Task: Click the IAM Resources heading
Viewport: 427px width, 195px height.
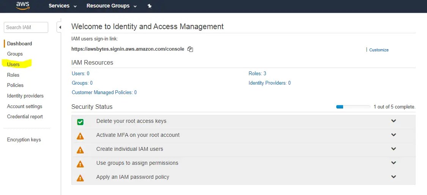Action: (x=92, y=63)
